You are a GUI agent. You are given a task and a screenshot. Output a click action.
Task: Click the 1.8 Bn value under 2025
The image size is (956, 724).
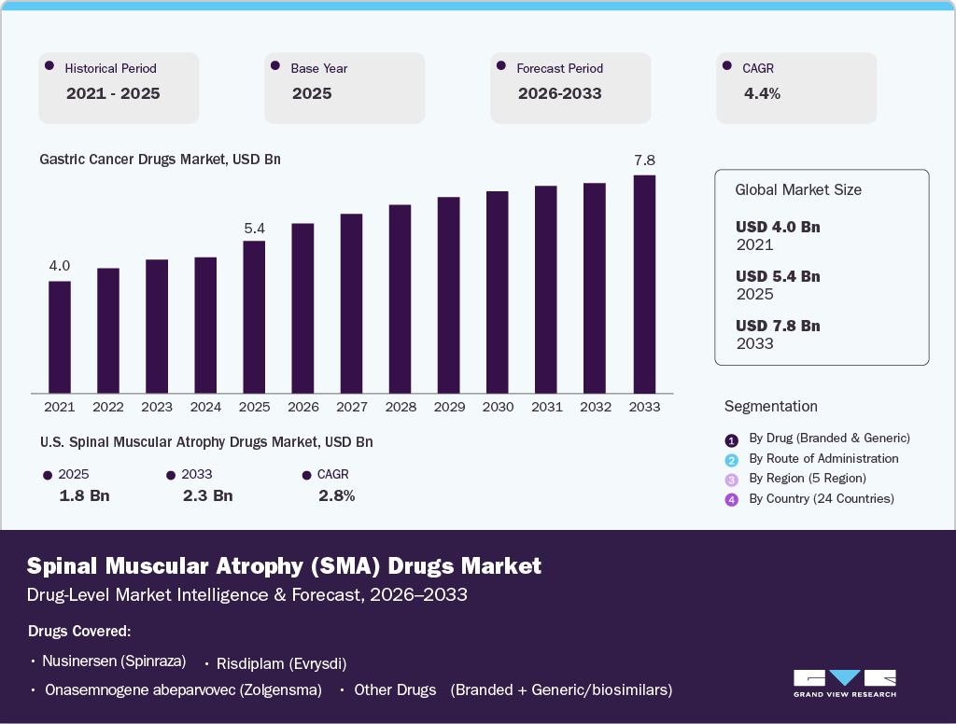(x=84, y=495)
